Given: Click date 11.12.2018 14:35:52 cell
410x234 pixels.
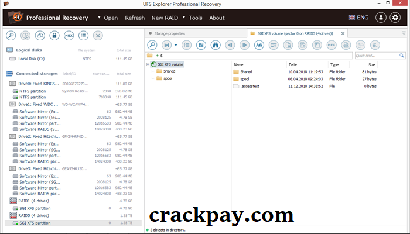Looking at the screenshot, I should click(x=305, y=86).
